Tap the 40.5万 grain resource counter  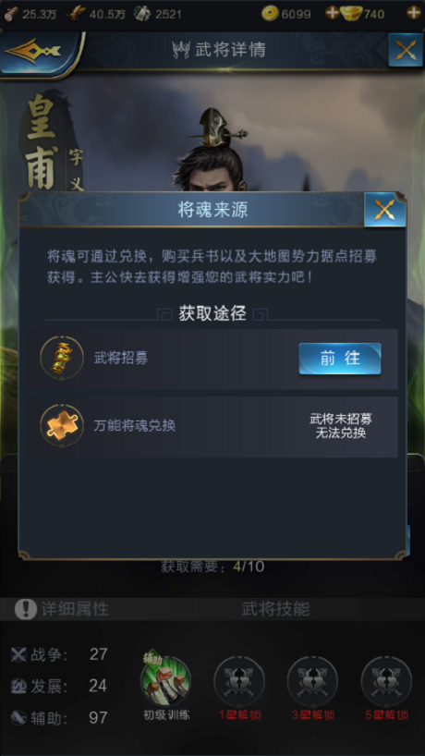96,14
